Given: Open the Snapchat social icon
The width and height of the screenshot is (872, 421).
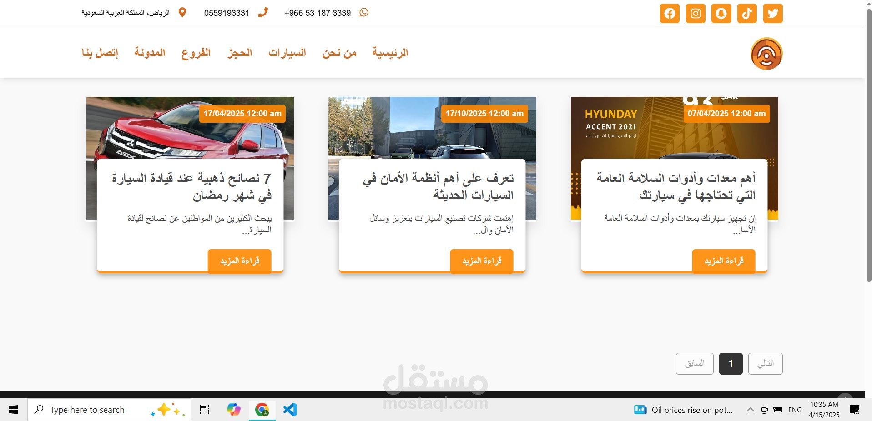Looking at the screenshot, I should pos(721,13).
